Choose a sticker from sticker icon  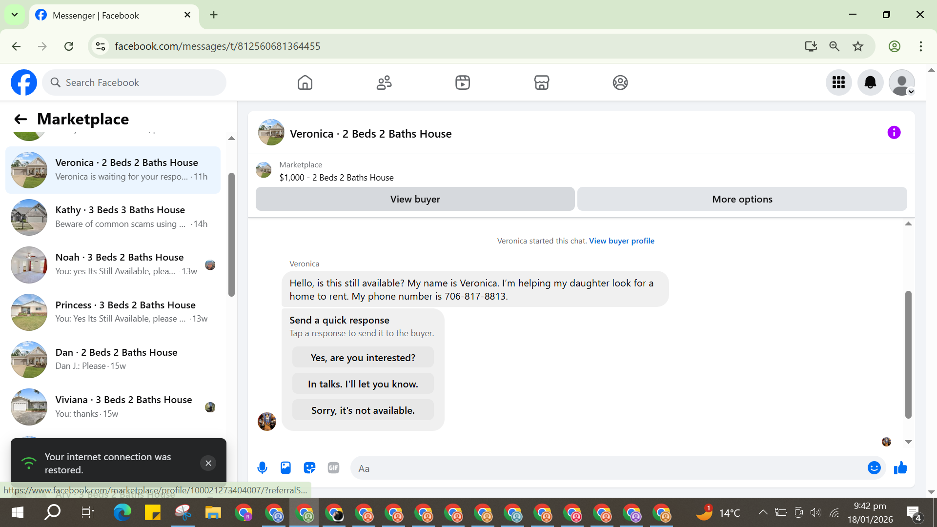tap(309, 468)
